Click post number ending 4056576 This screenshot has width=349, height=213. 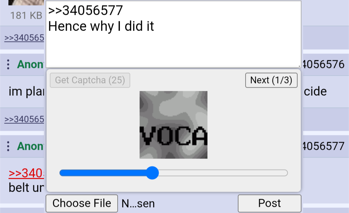(324, 64)
